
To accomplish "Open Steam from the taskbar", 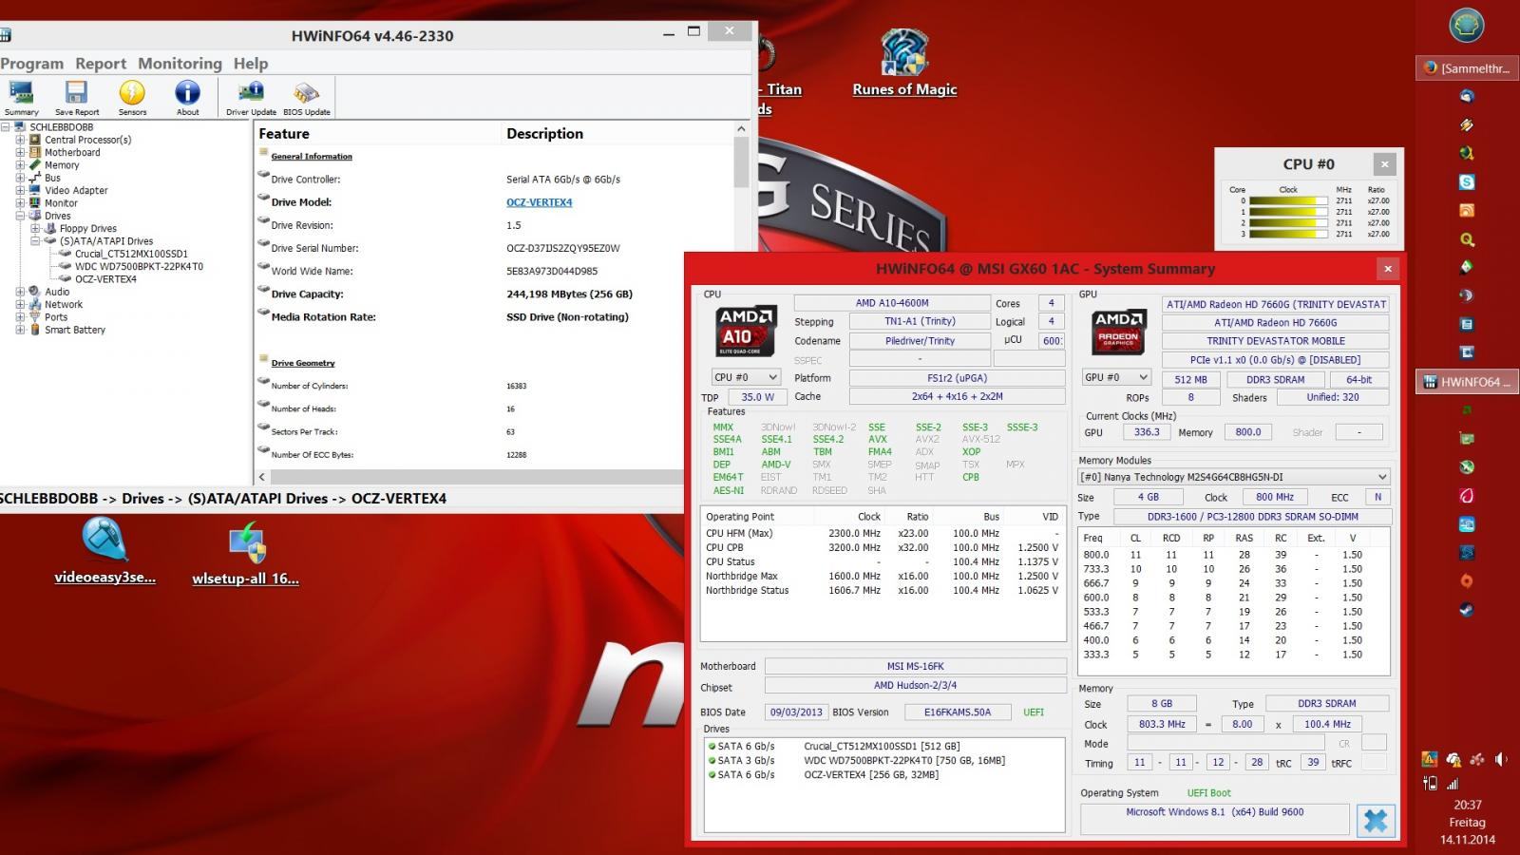I will coord(1467,610).
